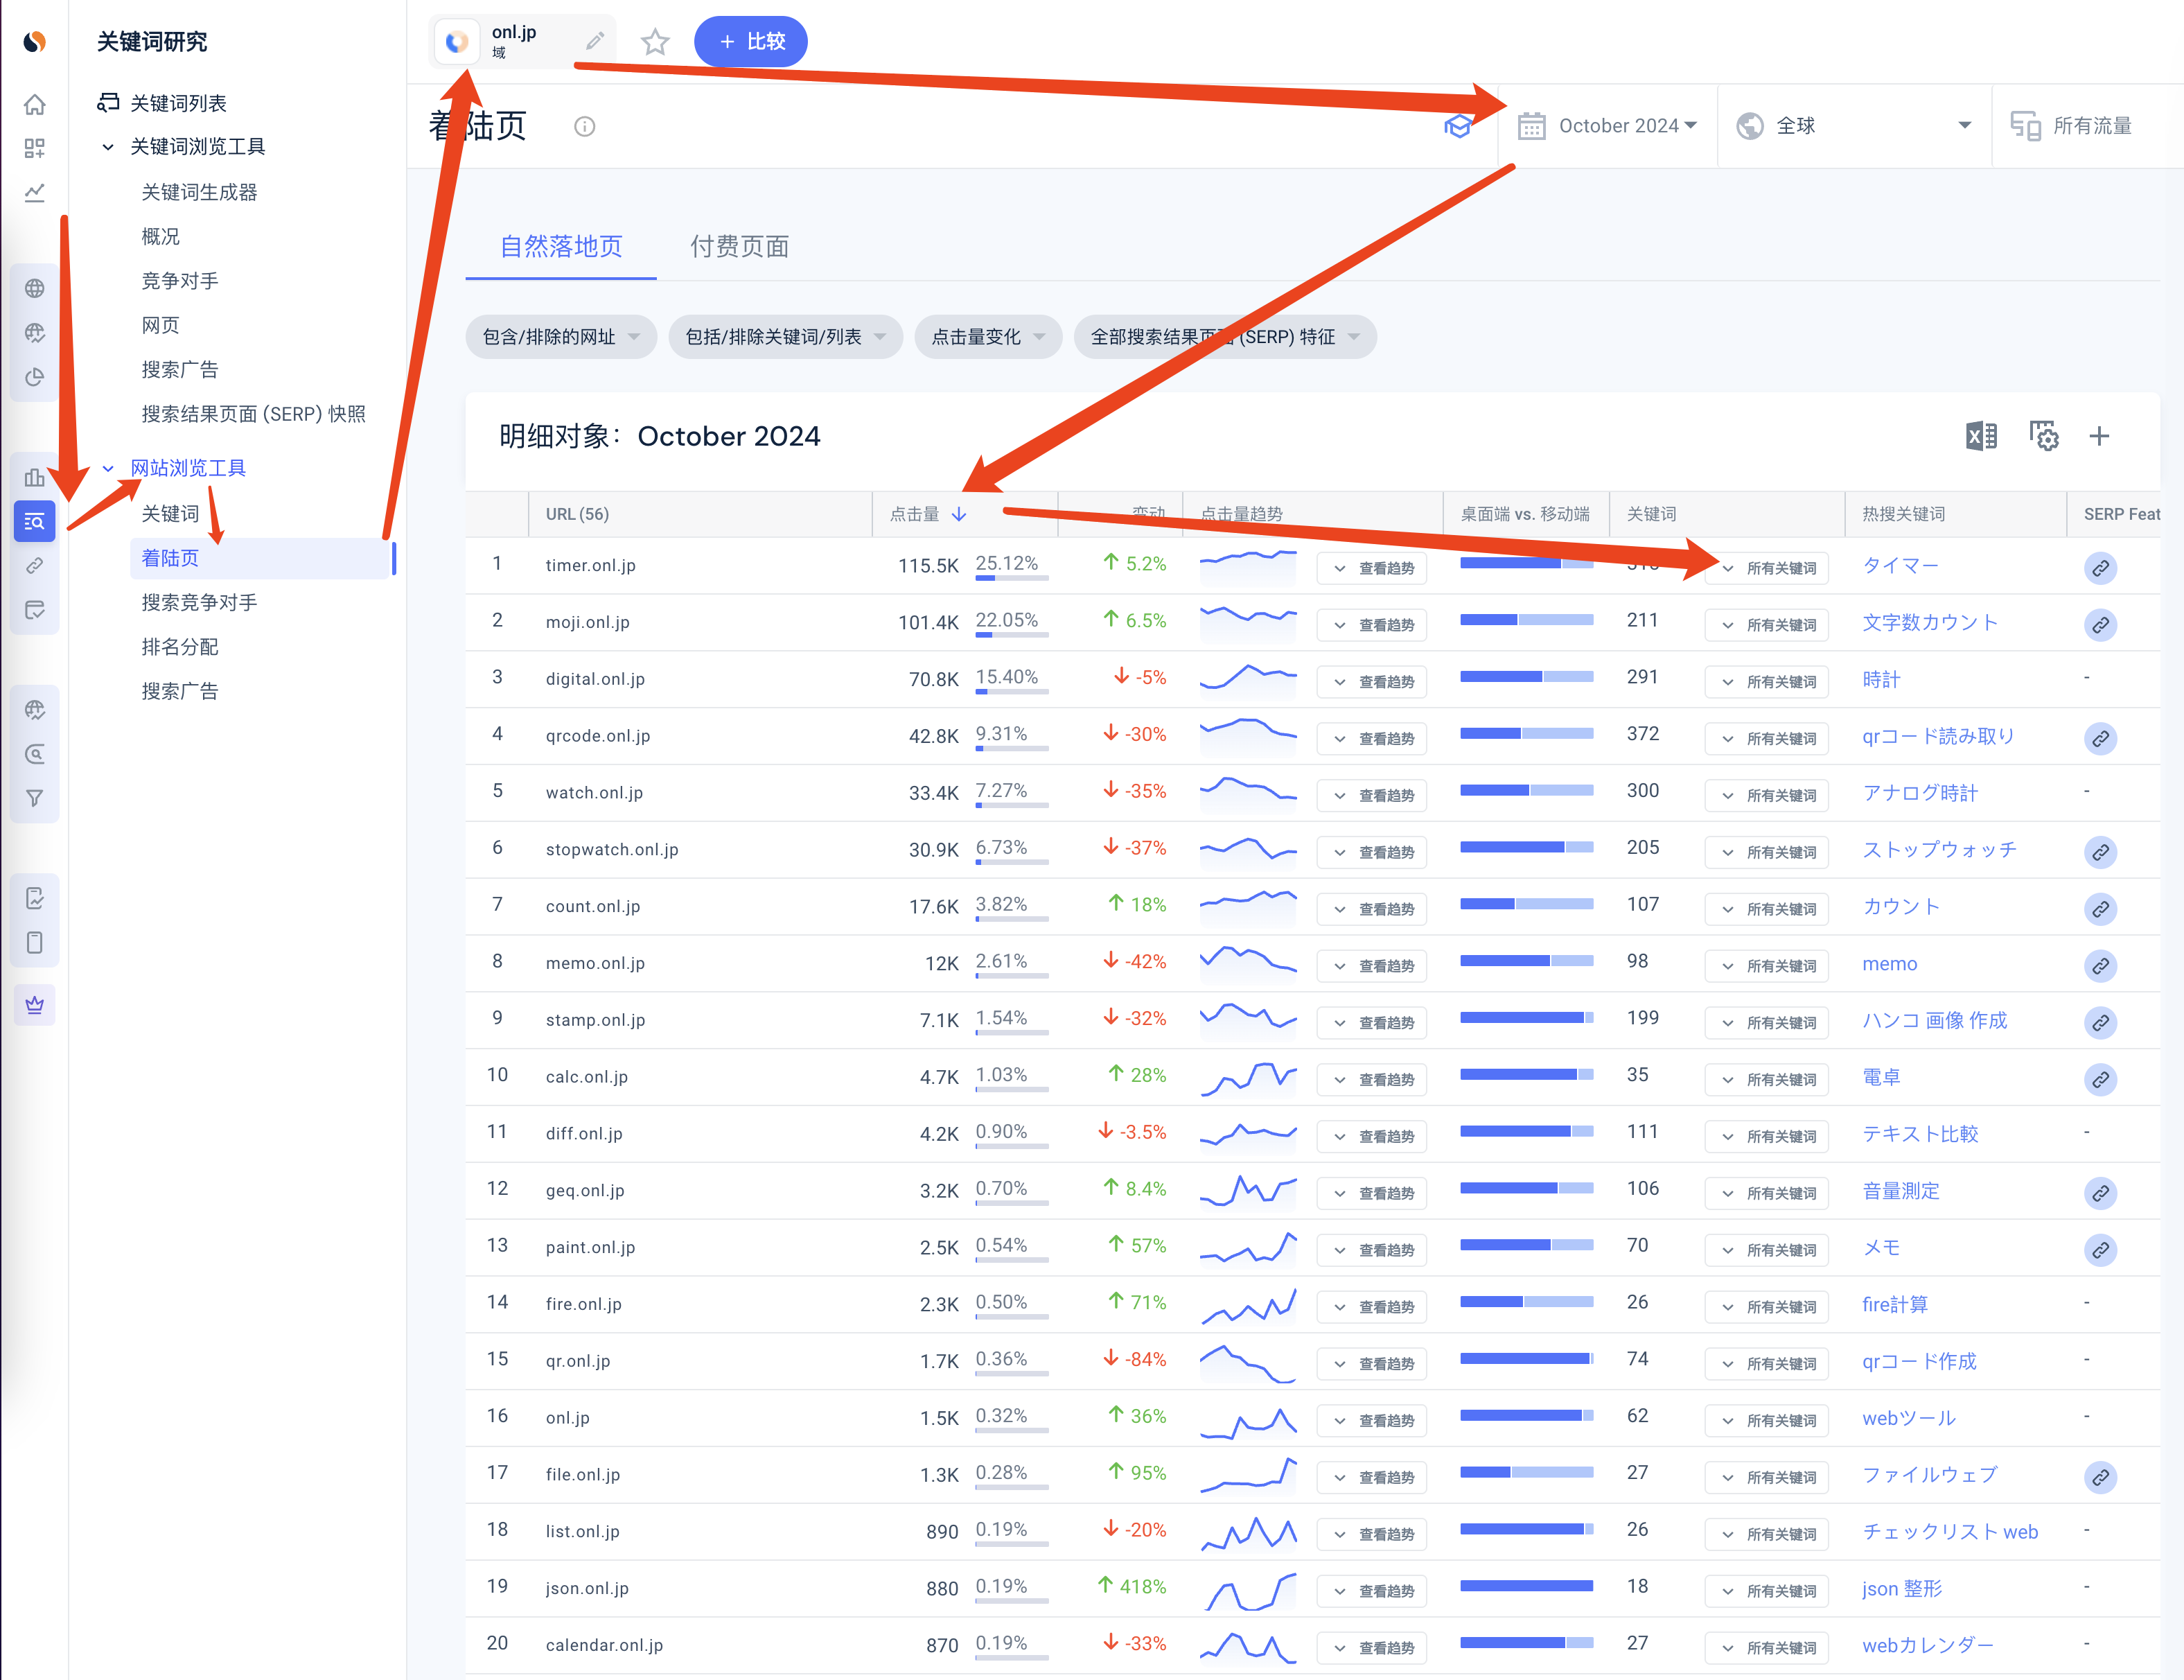Viewport: 2184px width, 1680px height.
Task: Click stopwatch.onl.jp URL cell
Action: (612, 849)
